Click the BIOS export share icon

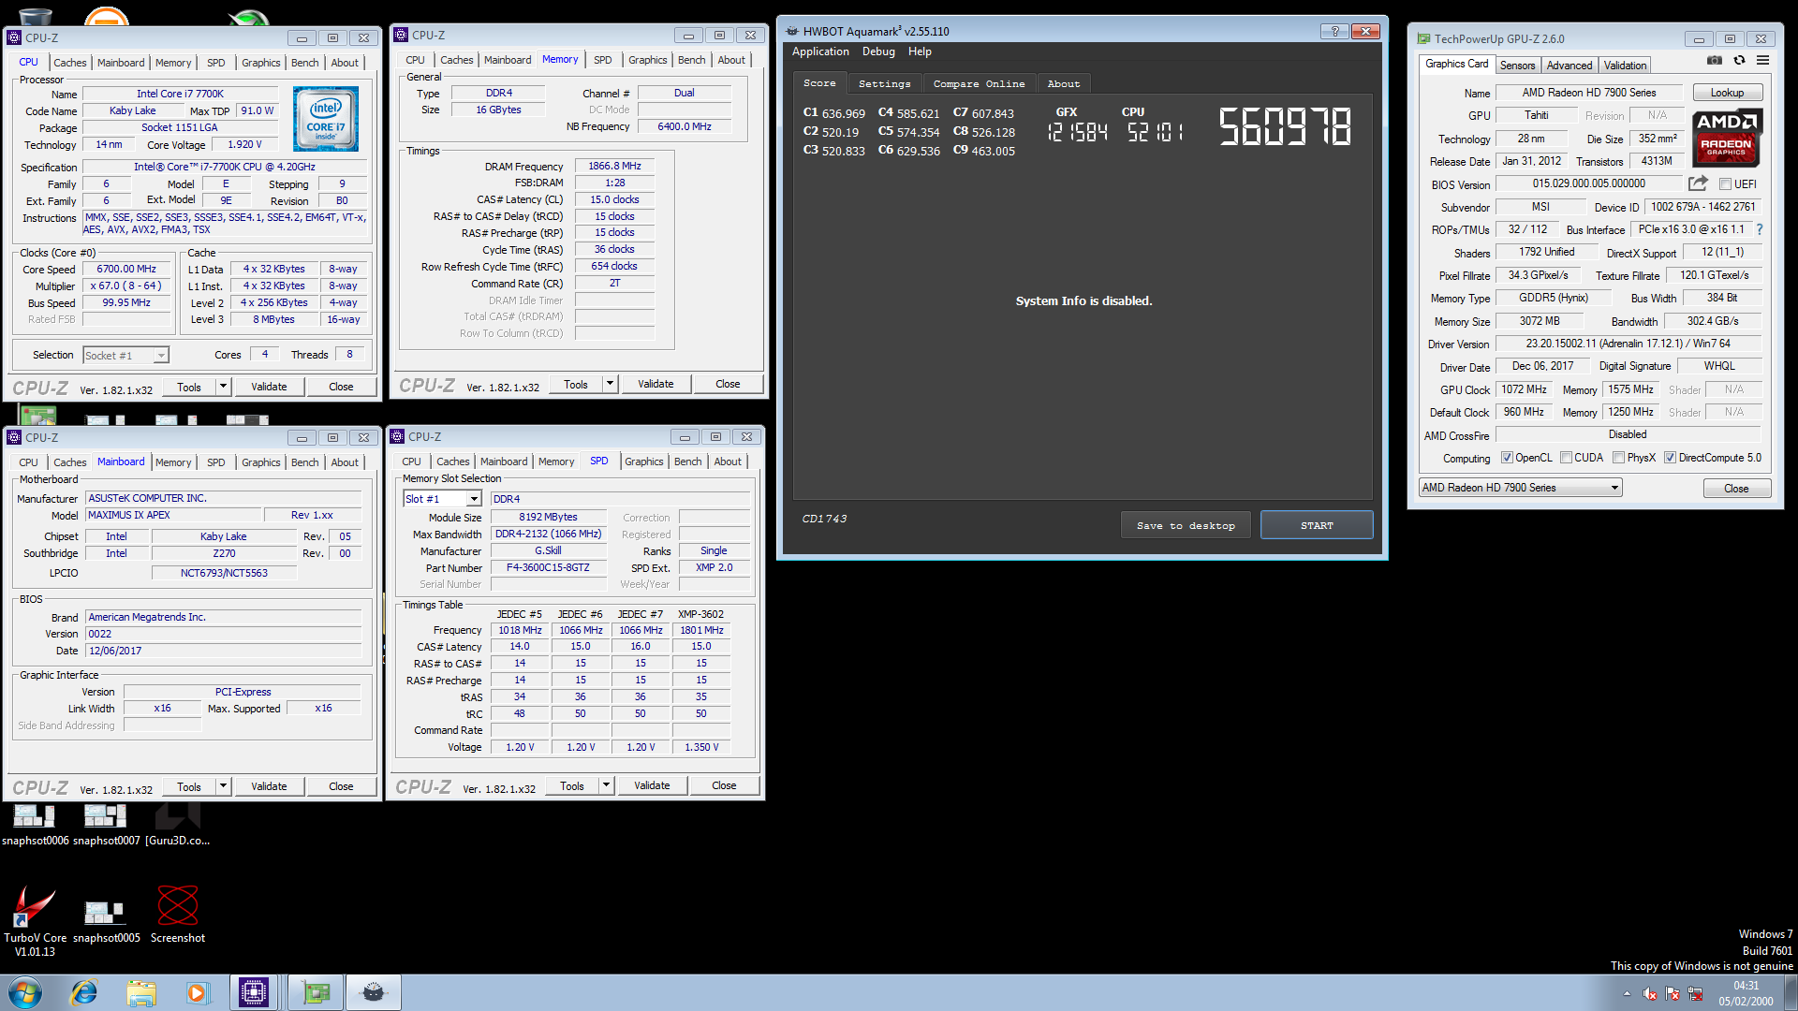(x=1698, y=183)
